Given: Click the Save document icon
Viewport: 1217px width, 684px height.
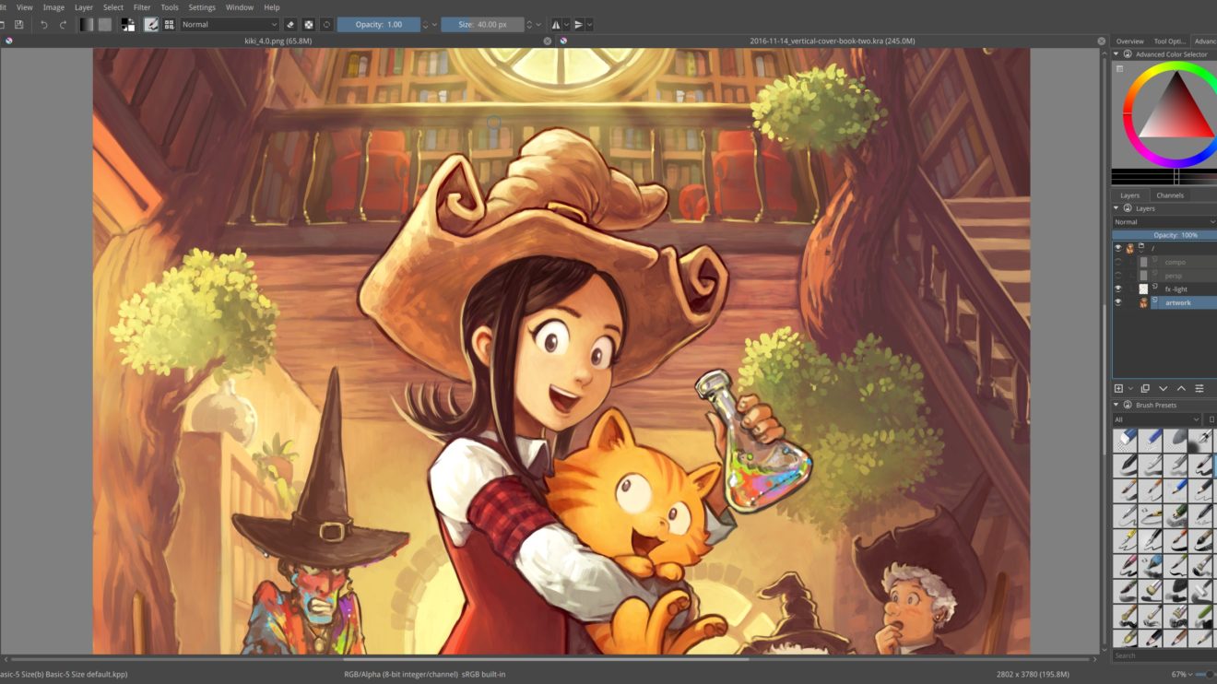Looking at the screenshot, I should point(18,25).
